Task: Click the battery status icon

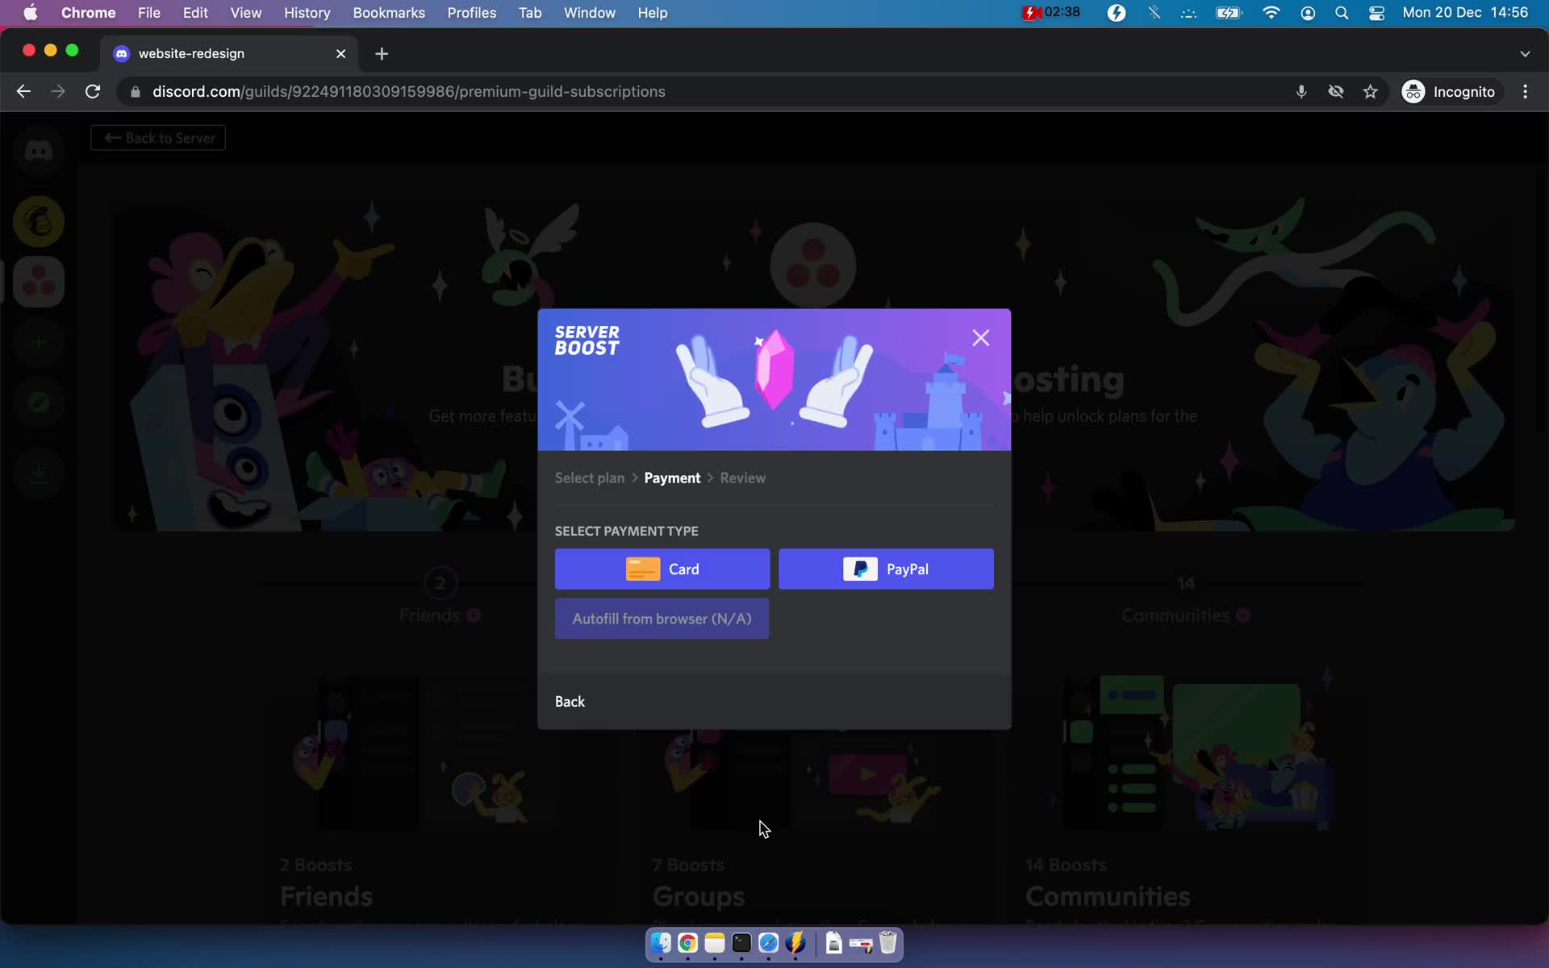Action: (1229, 13)
